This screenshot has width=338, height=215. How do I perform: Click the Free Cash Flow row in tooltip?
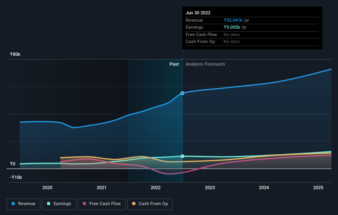point(252,34)
